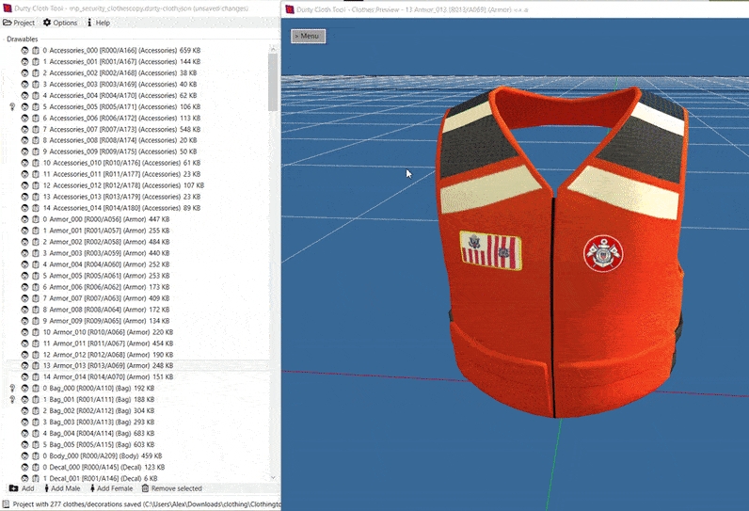Click the document icon in the status bar
Viewport: 749px width, 511px height.
point(7,503)
